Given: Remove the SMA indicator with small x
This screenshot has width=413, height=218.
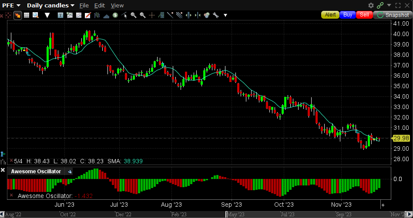Looking at the screenshot, I should pos(11,161).
